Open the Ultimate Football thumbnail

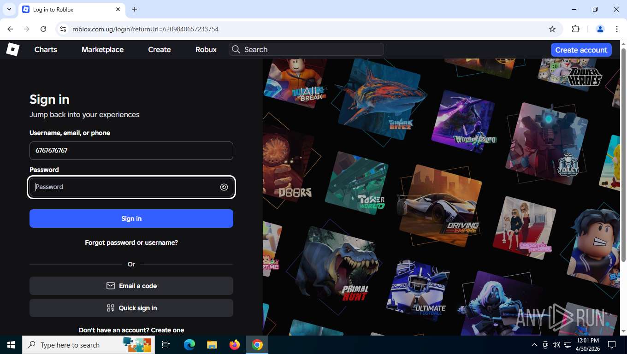pos(417,289)
